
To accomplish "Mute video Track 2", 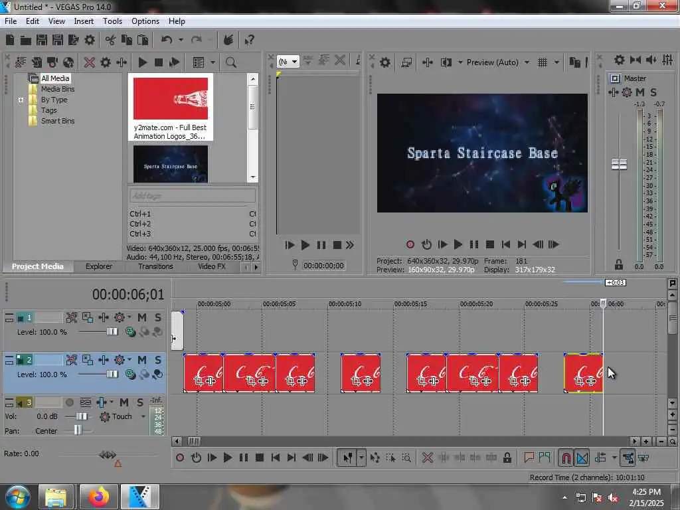I will (142, 360).
